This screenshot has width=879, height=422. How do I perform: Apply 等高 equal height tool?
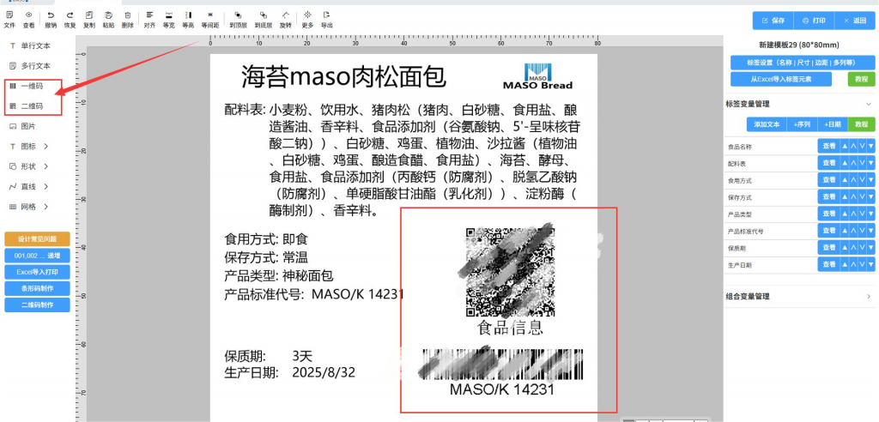pos(188,20)
